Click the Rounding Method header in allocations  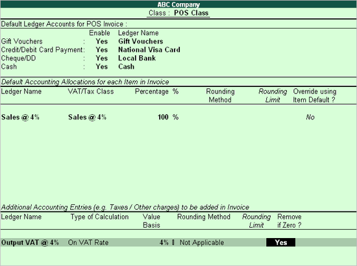point(220,95)
